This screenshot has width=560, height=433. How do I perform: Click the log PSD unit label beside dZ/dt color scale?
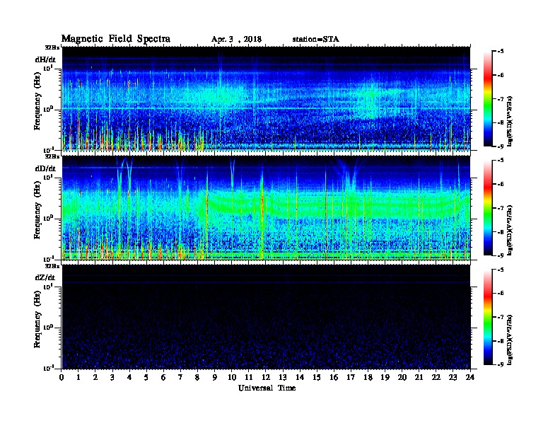click(x=511, y=340)
